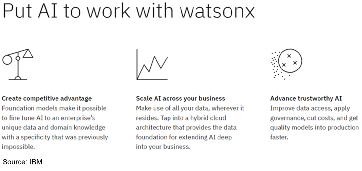Click the base of the balance scale
Viewport: 362px width, 171px height.
click(x=18, y=78)
